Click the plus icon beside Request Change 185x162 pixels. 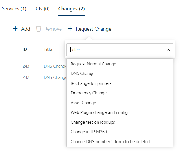coord(70,29)
